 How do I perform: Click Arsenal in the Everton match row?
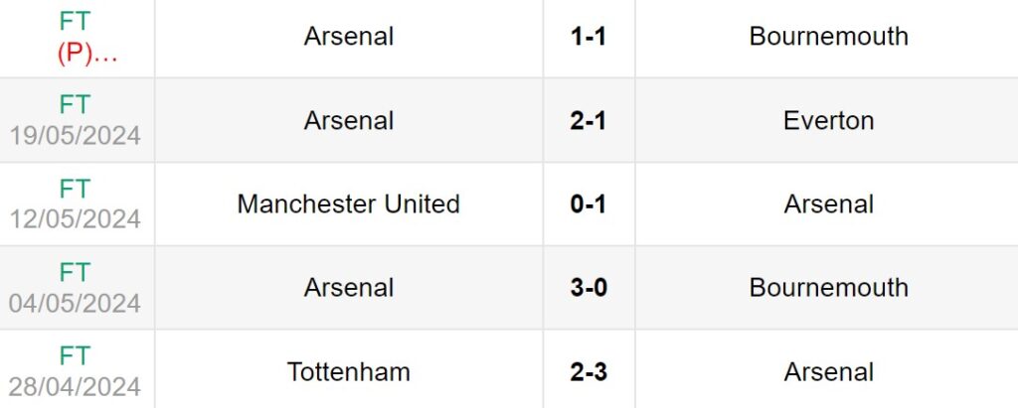[349, 121]
